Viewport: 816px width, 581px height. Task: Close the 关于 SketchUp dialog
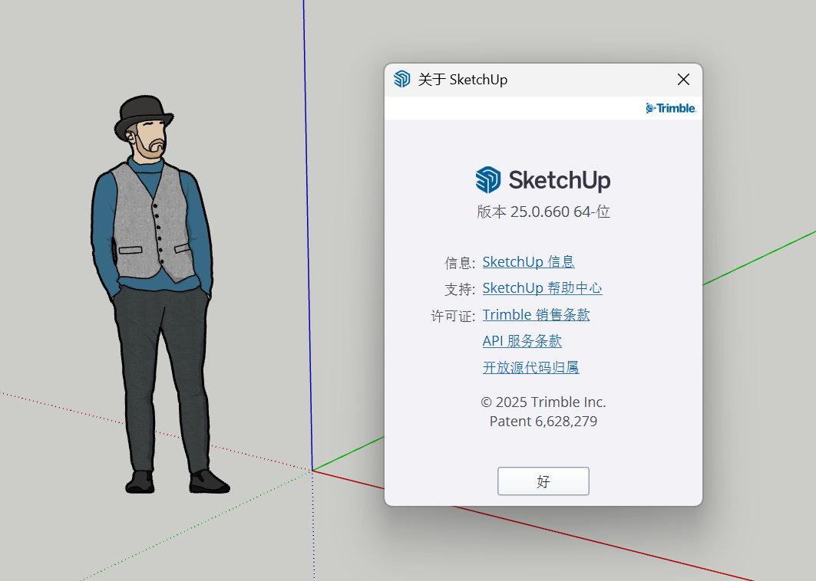tap(683, 80)
